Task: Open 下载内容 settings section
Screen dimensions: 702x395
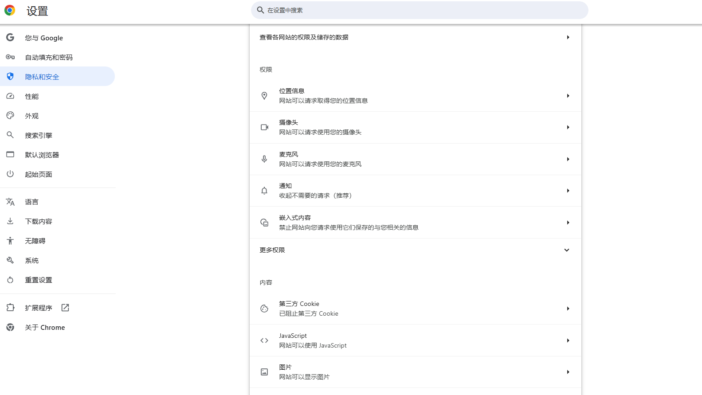Action: click(57, 221)
